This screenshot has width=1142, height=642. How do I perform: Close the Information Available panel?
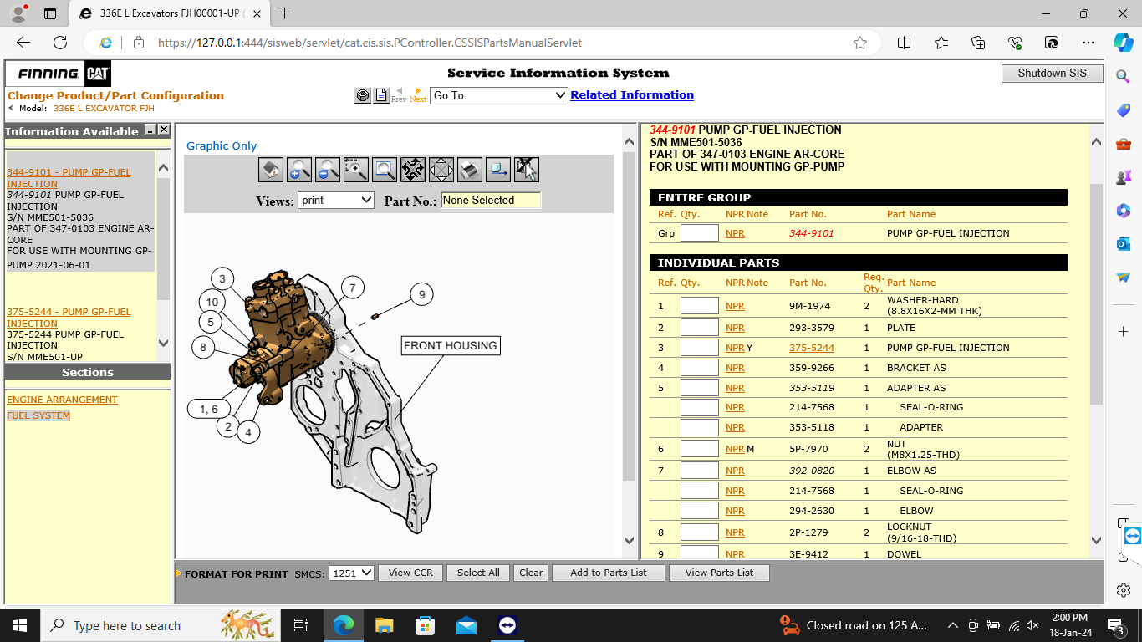click(x=164, y=130)
